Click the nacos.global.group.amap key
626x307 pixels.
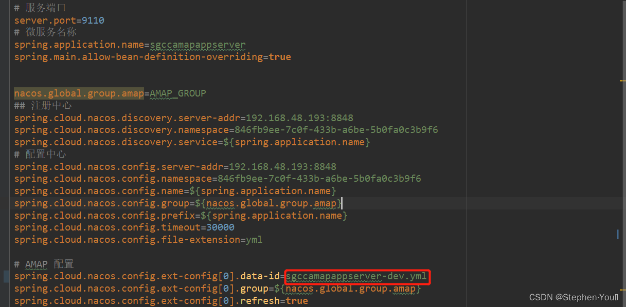79,93
